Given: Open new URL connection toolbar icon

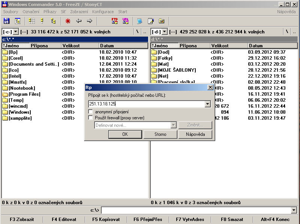Looking at the screenshot, I should point(126,21).
